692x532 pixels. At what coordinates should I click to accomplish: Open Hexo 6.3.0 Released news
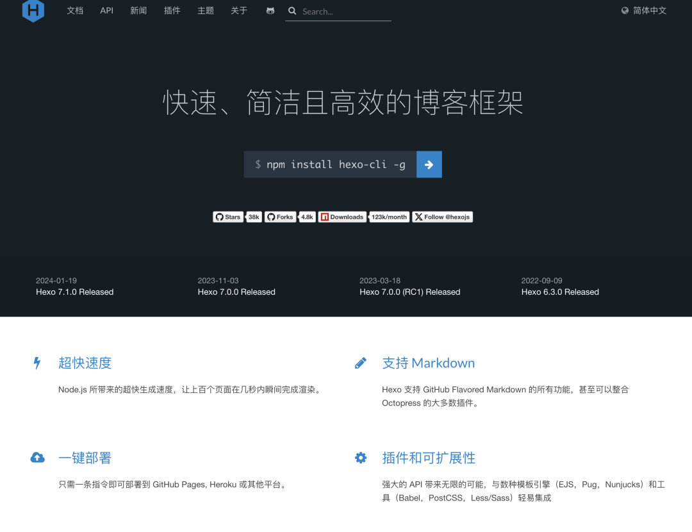click(560, 292)
